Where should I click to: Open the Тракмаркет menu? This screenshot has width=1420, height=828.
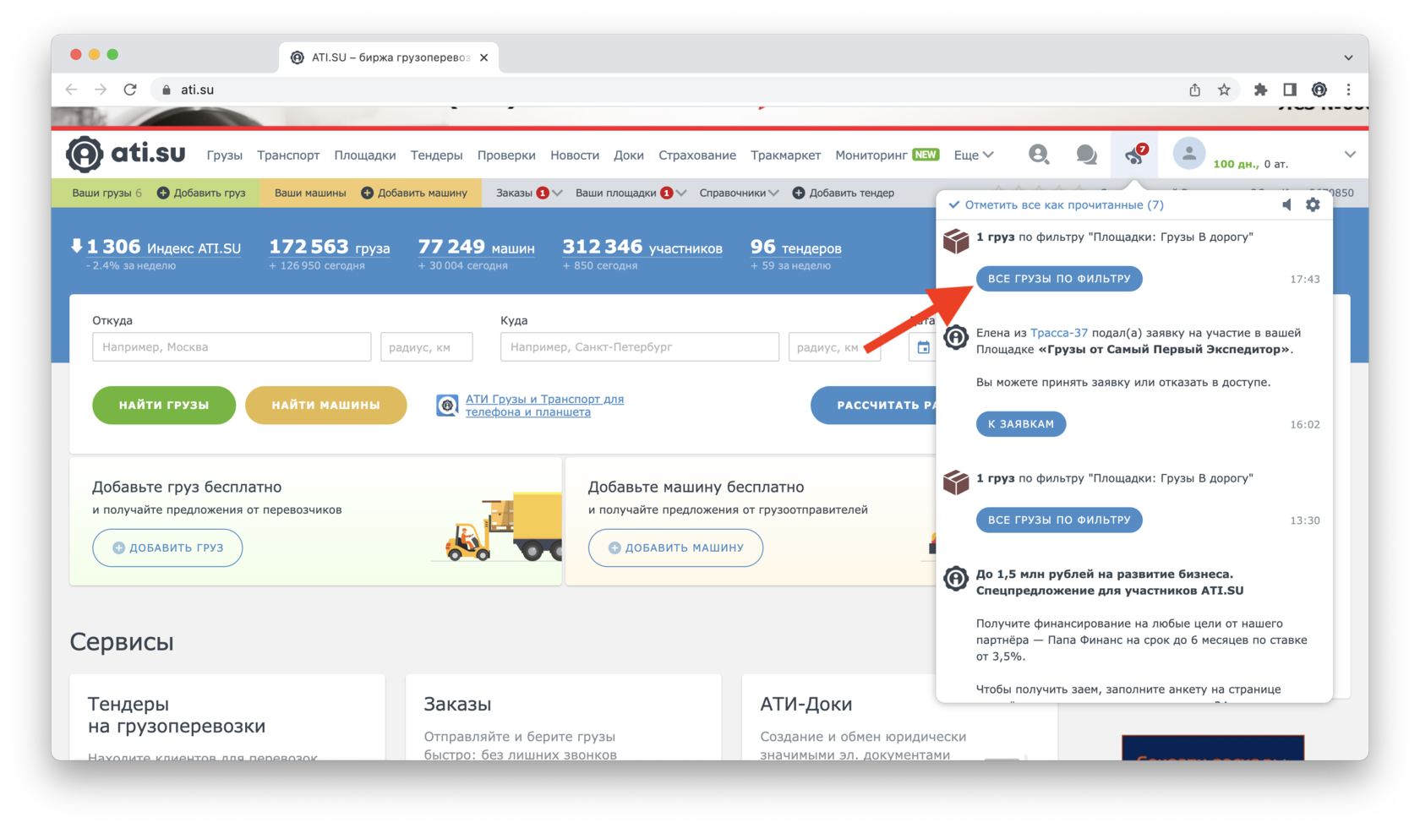785,155
